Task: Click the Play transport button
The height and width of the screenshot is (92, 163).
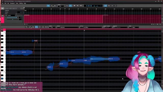Action: (x=77, y=6)
